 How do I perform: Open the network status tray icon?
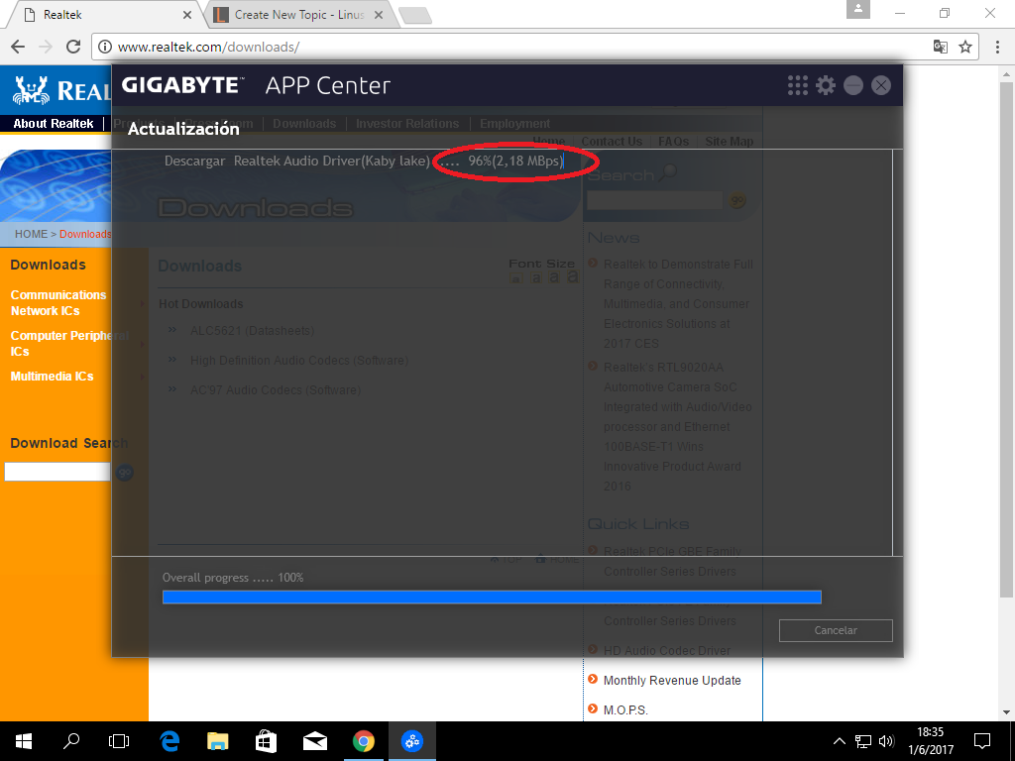[863, 741]
